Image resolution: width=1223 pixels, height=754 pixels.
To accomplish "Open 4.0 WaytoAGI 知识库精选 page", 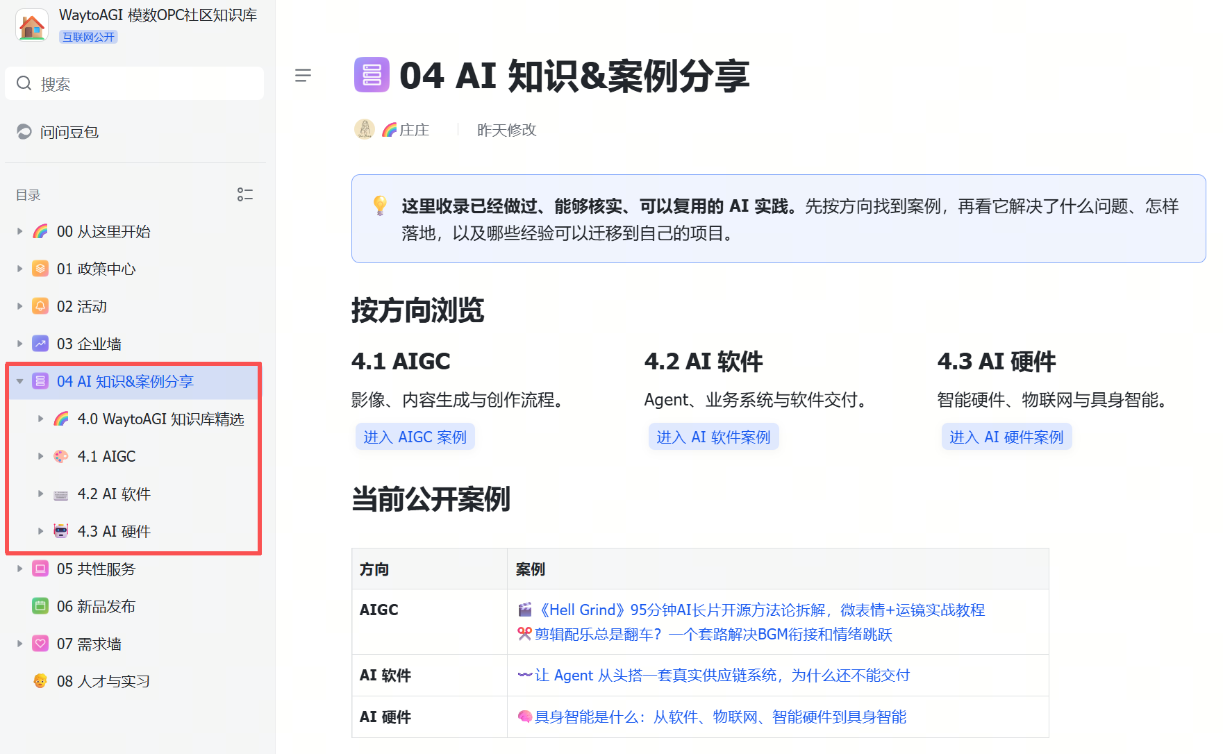I will (161, 419).
